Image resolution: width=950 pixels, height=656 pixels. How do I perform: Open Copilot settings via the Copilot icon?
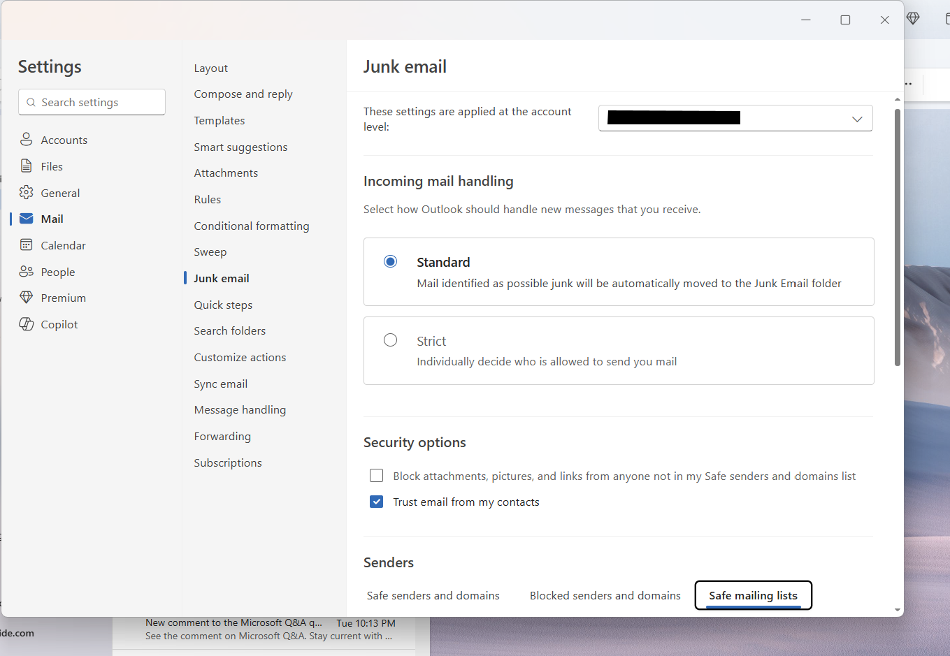27,324
